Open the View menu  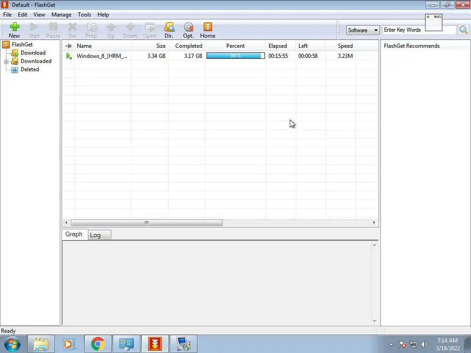pos(39,15)
